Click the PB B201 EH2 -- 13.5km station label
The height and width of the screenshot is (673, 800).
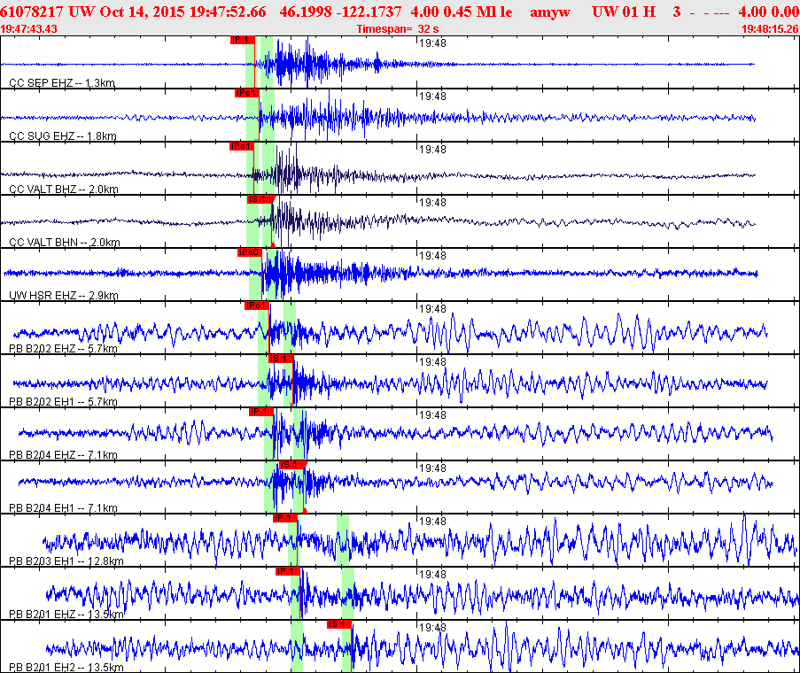[66, 668]
